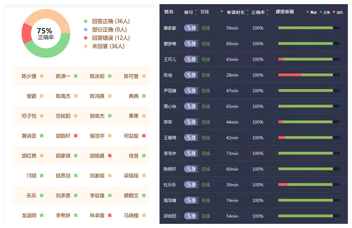
Task: Click the 课堂表现 column header
Action: point(285,12)
